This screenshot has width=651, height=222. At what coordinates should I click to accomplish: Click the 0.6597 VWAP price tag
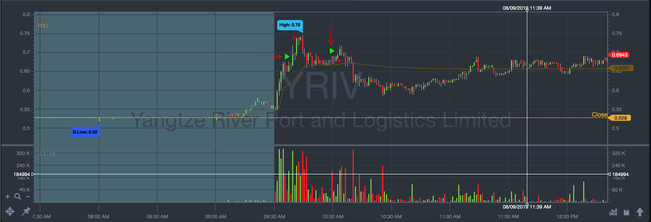point(621,68)
